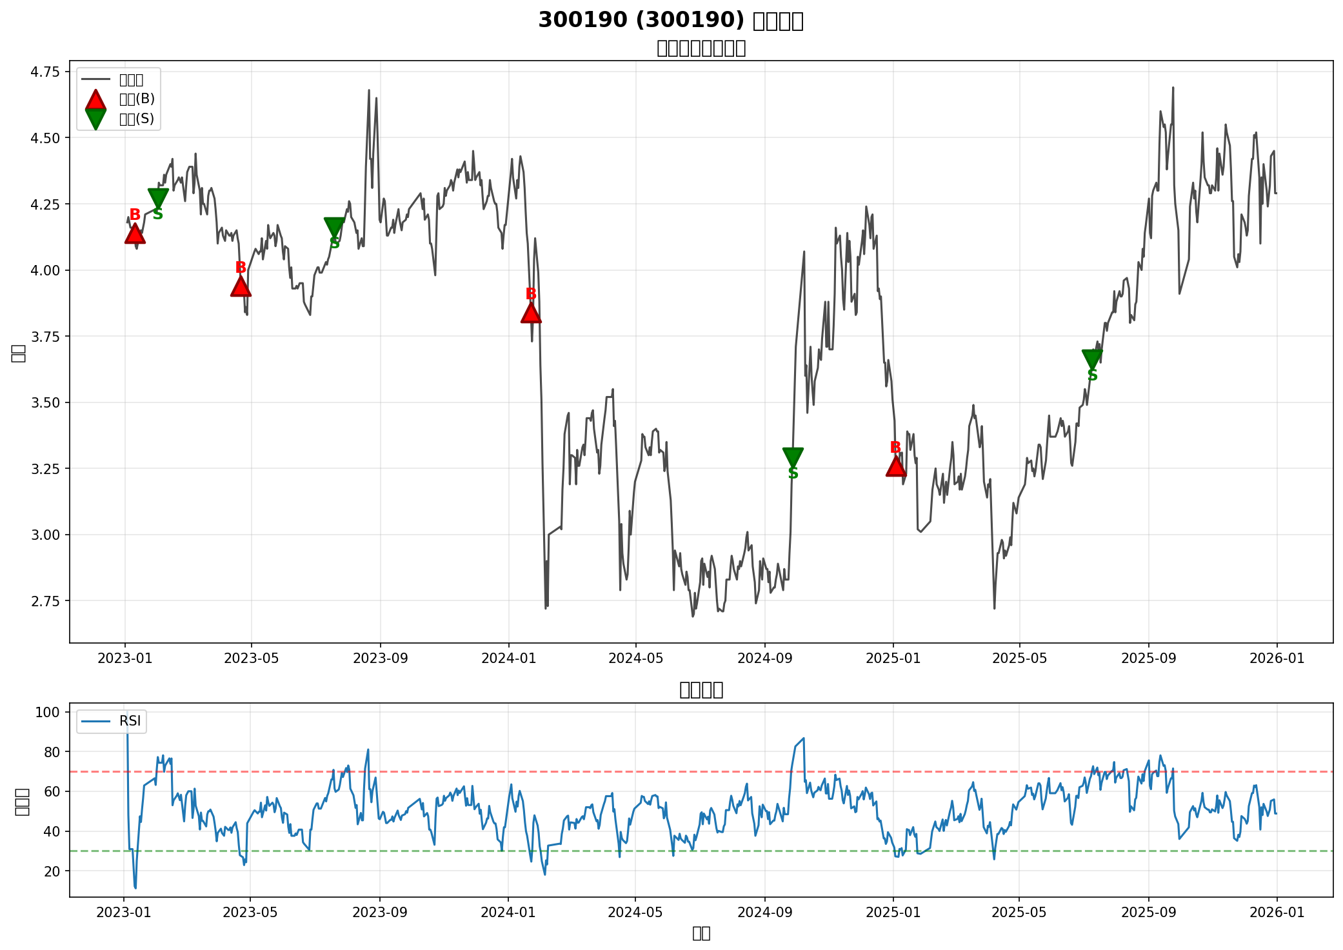The width and height of the screenshot is (1343, 950).
Task: Click the 4.75 y-axis tick label
Action: (45, 72)
